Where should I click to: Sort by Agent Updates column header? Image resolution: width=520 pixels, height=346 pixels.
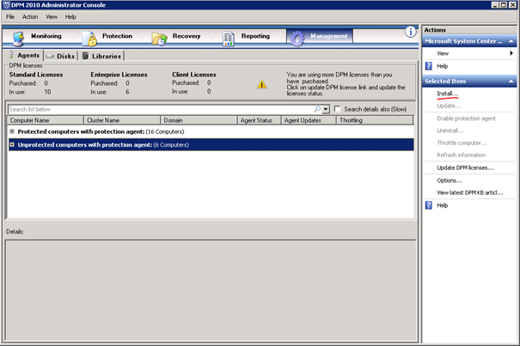coord(309,120)
